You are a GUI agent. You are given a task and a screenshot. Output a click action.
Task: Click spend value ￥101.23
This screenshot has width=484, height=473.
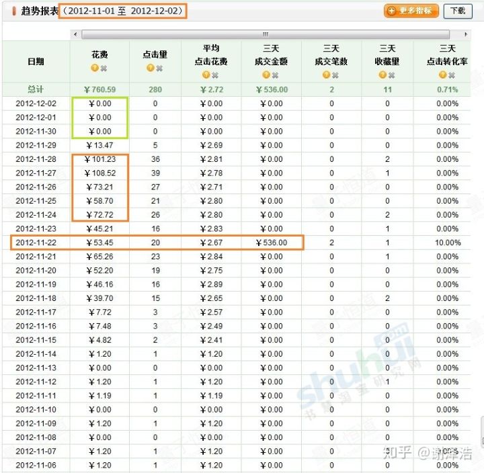pyautogui.click(x=99, y=159)
